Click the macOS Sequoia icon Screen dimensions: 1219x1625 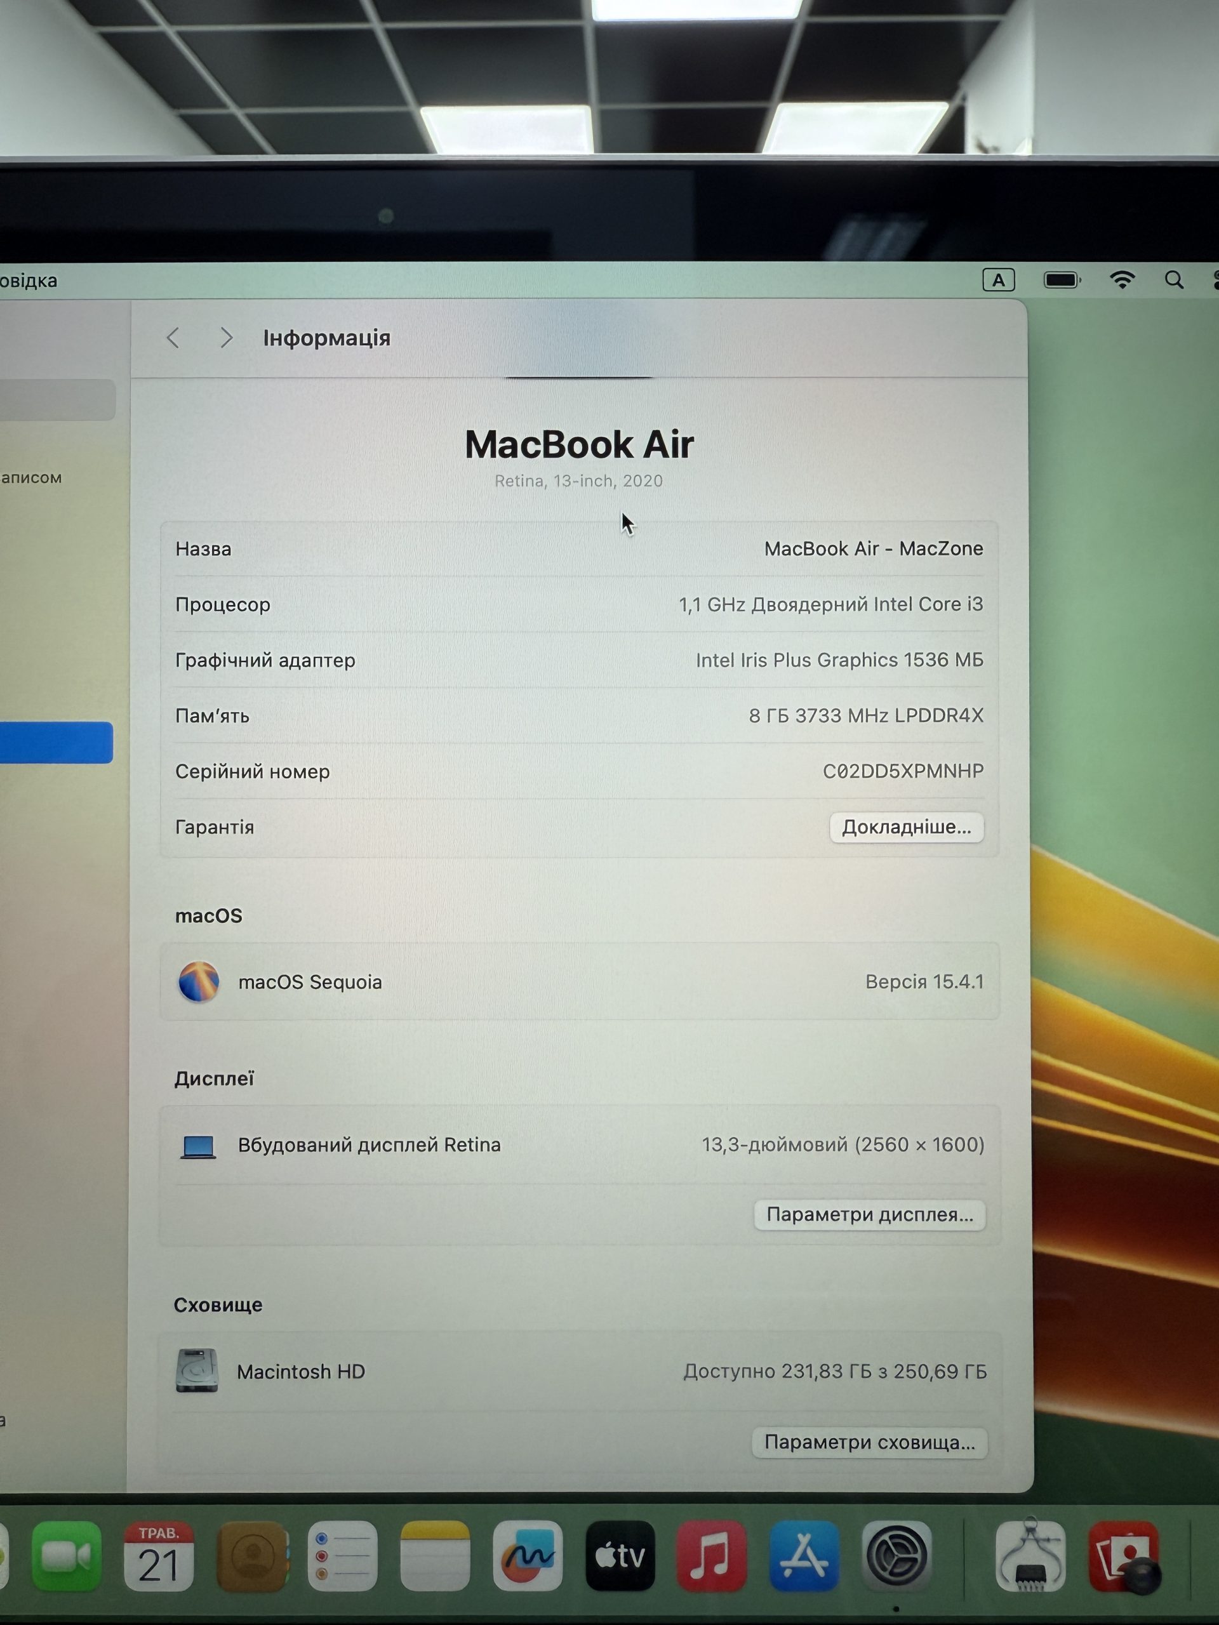pyautogui.click(x=198, y=981)
